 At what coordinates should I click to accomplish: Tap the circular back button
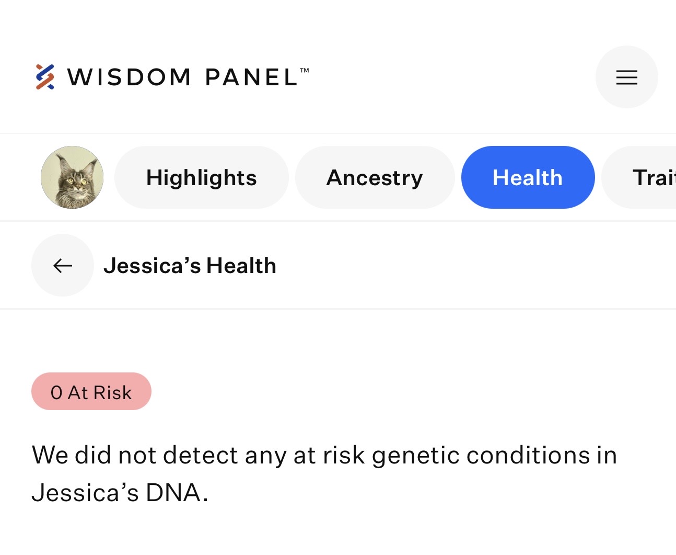63,265
